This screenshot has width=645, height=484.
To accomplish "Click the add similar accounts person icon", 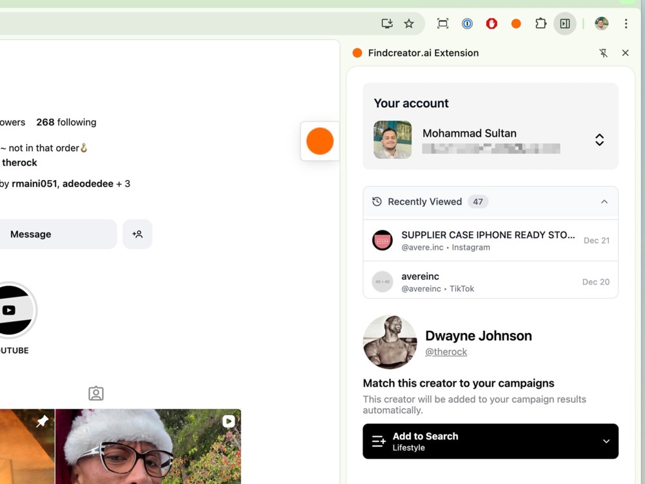I will [137, 234].
